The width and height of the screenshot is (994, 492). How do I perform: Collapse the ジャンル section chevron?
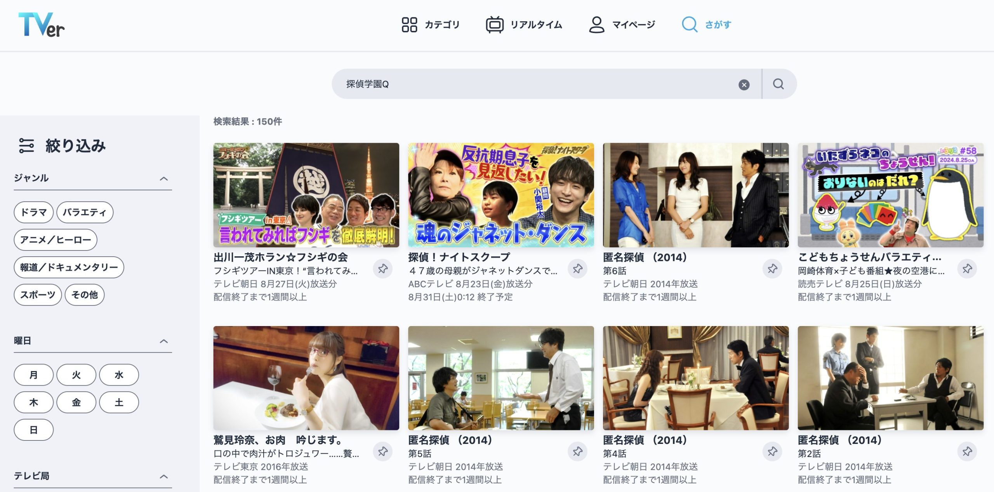[164, 178]
